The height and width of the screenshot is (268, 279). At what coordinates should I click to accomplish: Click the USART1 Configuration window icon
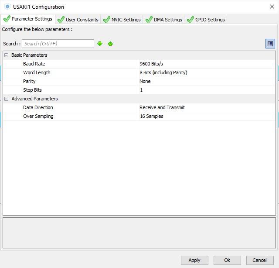click(7, 7)
